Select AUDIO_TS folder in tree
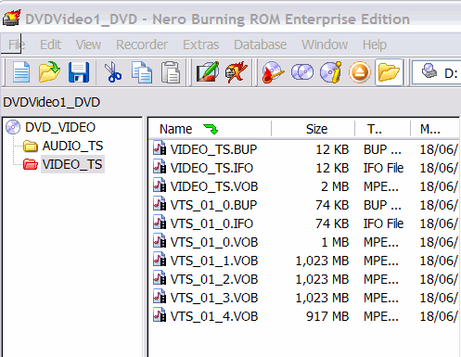Screen dimensions: 461x357 72,146
